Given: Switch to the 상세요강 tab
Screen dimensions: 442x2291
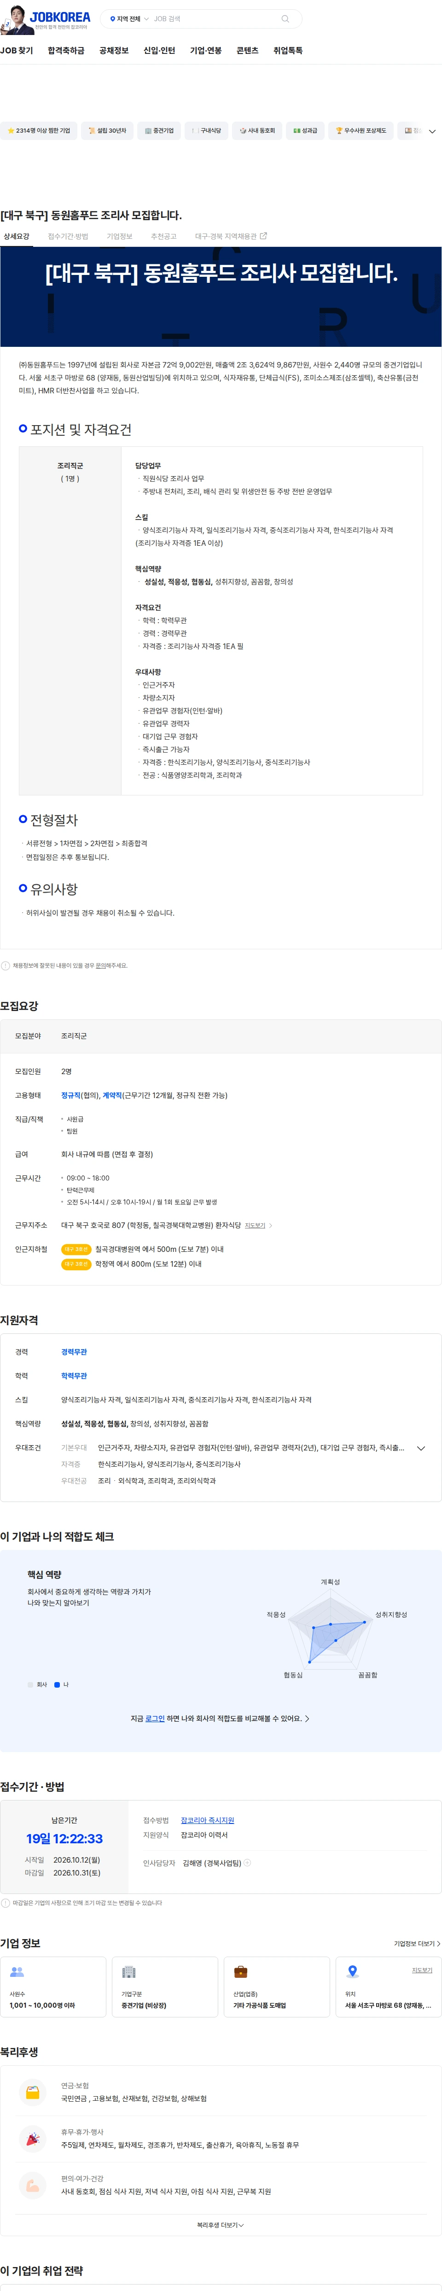Looking at the screenshot, I should click(x=16, y=237).
